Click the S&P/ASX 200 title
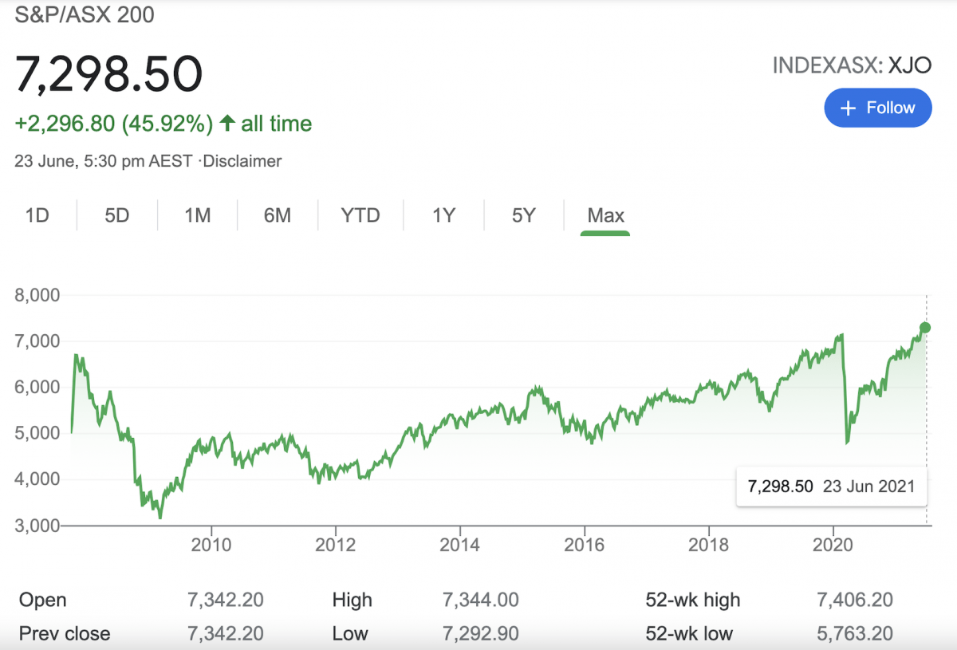Image resolution: width=957 pixels, height=650 pixels. 85,14
